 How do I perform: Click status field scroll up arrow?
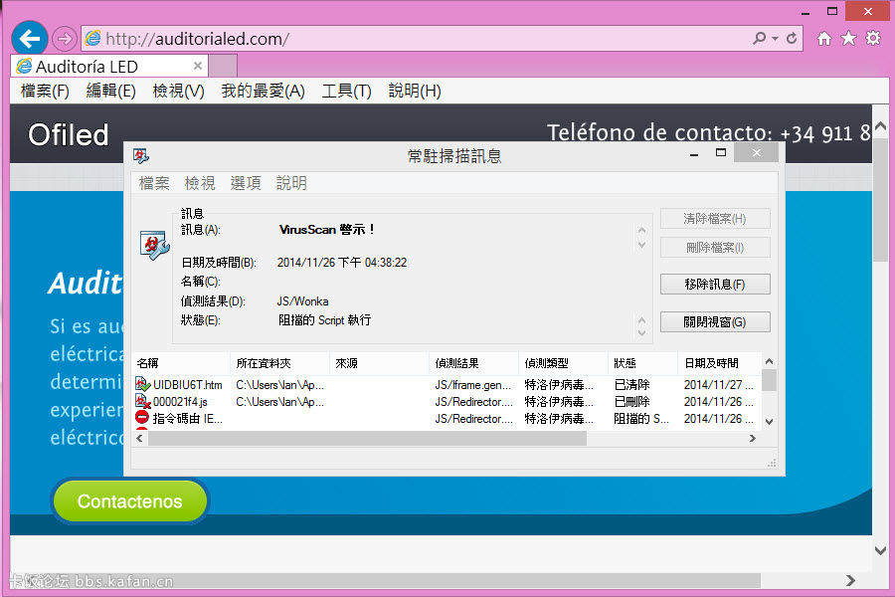[x=641, y=320]
